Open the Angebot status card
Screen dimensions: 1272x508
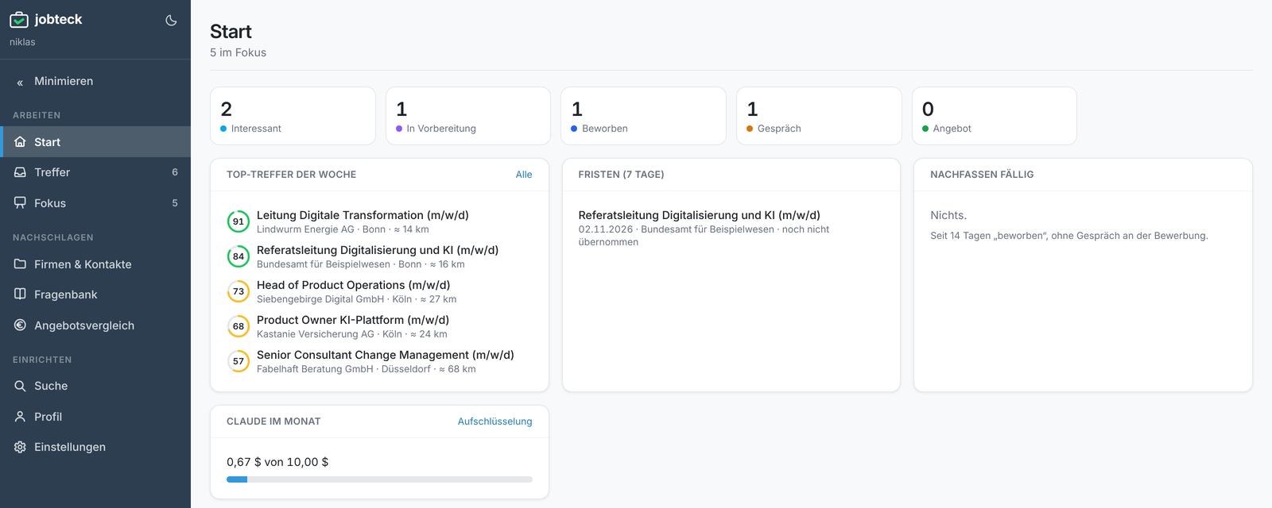tap(995, 116)
